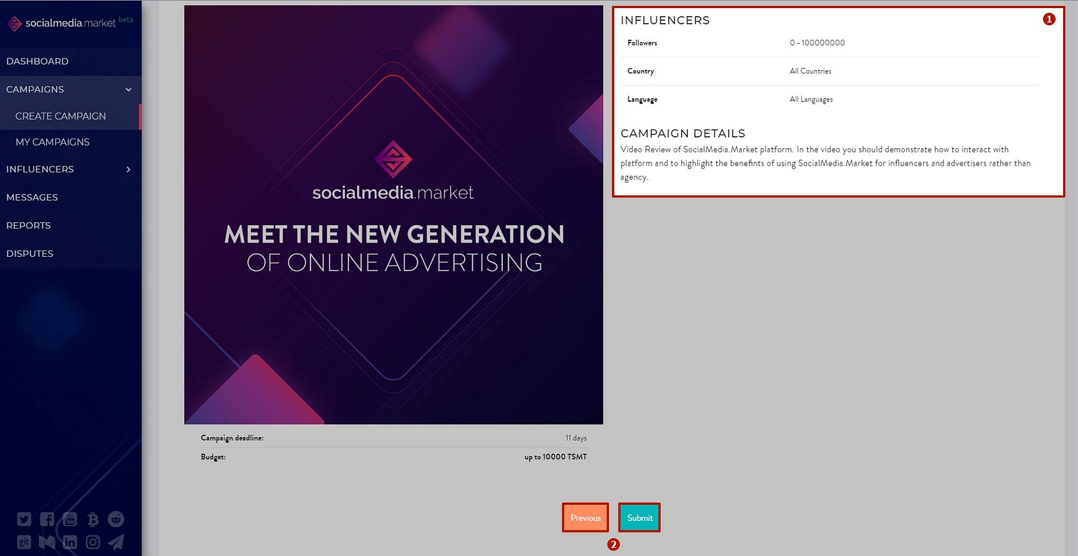The image size is (1078, 556).
Task: Click the budget value up to 10000 TSMT
Action: pos(556,457)
